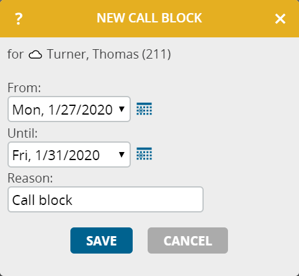Click the NEW CALL BLOCK title text
299x276 pixels.
pos(149,18)
